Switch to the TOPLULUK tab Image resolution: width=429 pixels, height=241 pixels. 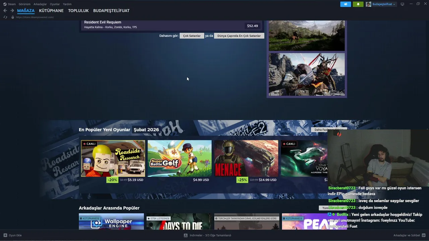point(78,11)
